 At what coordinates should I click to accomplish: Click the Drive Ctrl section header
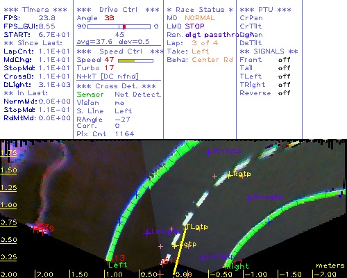[118, 10]
